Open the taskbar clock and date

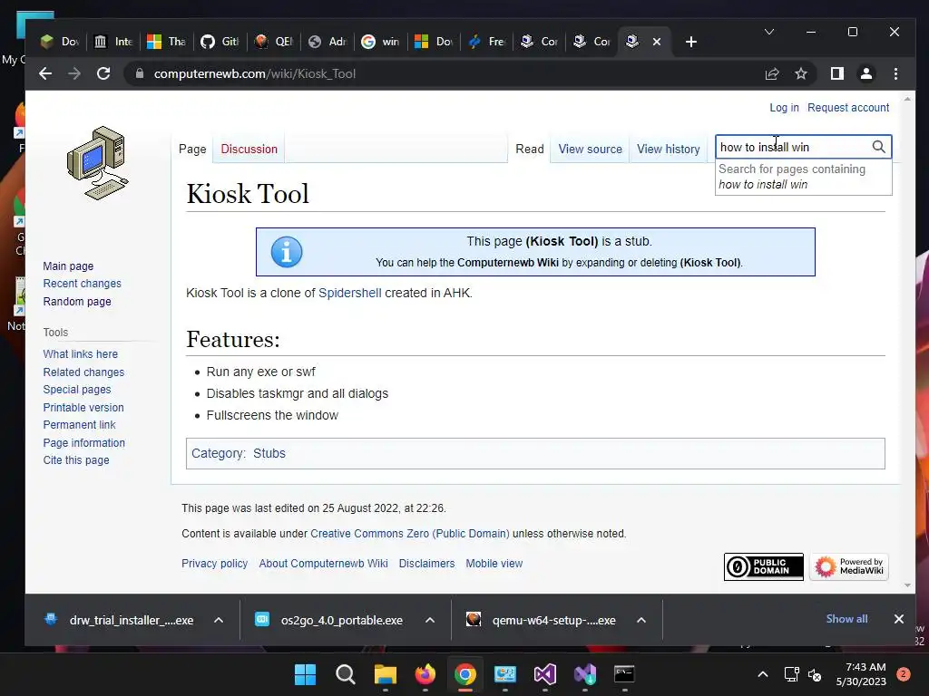(x=861, y=674)
